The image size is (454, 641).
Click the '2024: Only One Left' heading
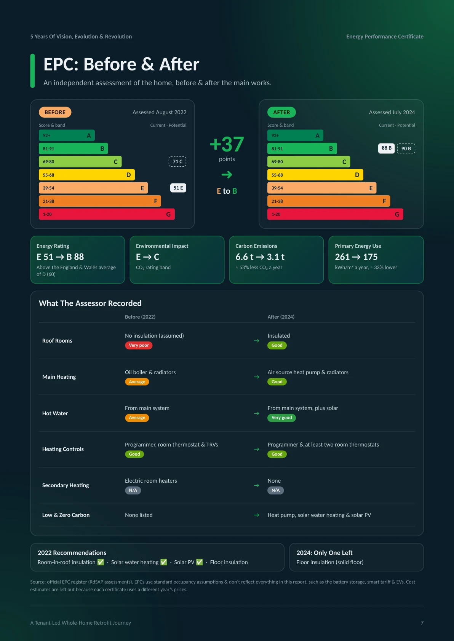325,553
